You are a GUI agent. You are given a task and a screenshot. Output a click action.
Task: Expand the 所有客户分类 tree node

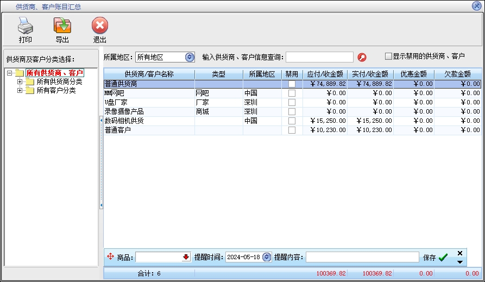click(x=20, y=91)
